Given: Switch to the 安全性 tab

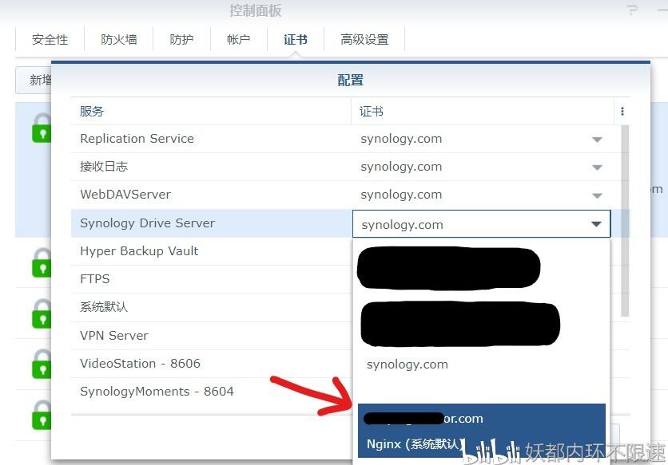Looking at the screenshot, I should coord(50,40).
